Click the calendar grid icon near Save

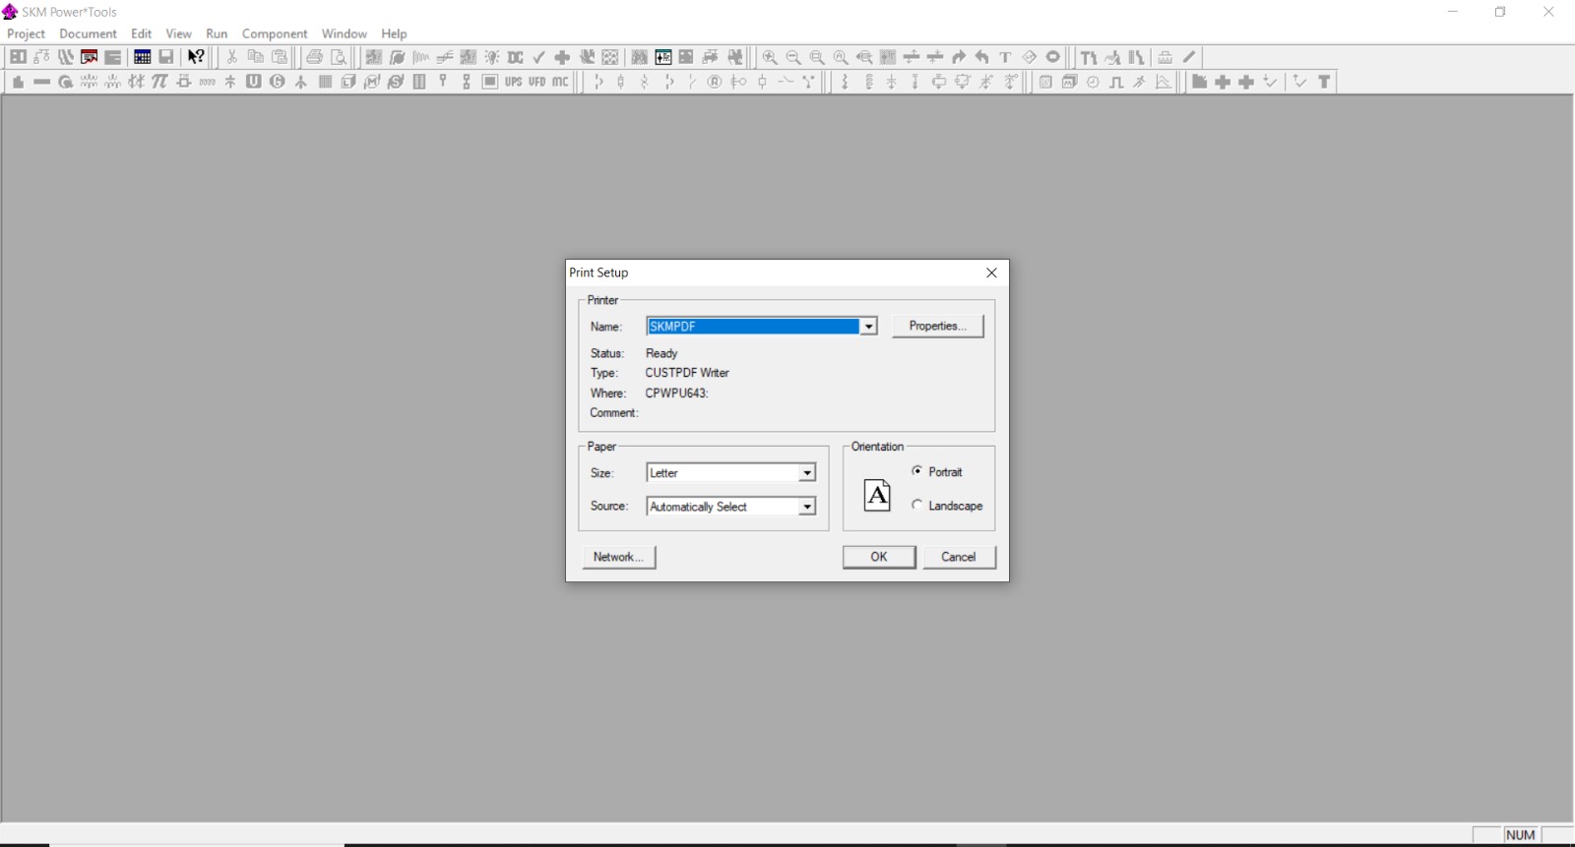[143, 57]
